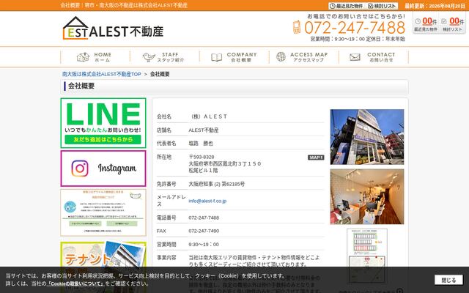View the building exterior photo
The width and height of the screenshot is (469, 293).
(x=367, y=137)
